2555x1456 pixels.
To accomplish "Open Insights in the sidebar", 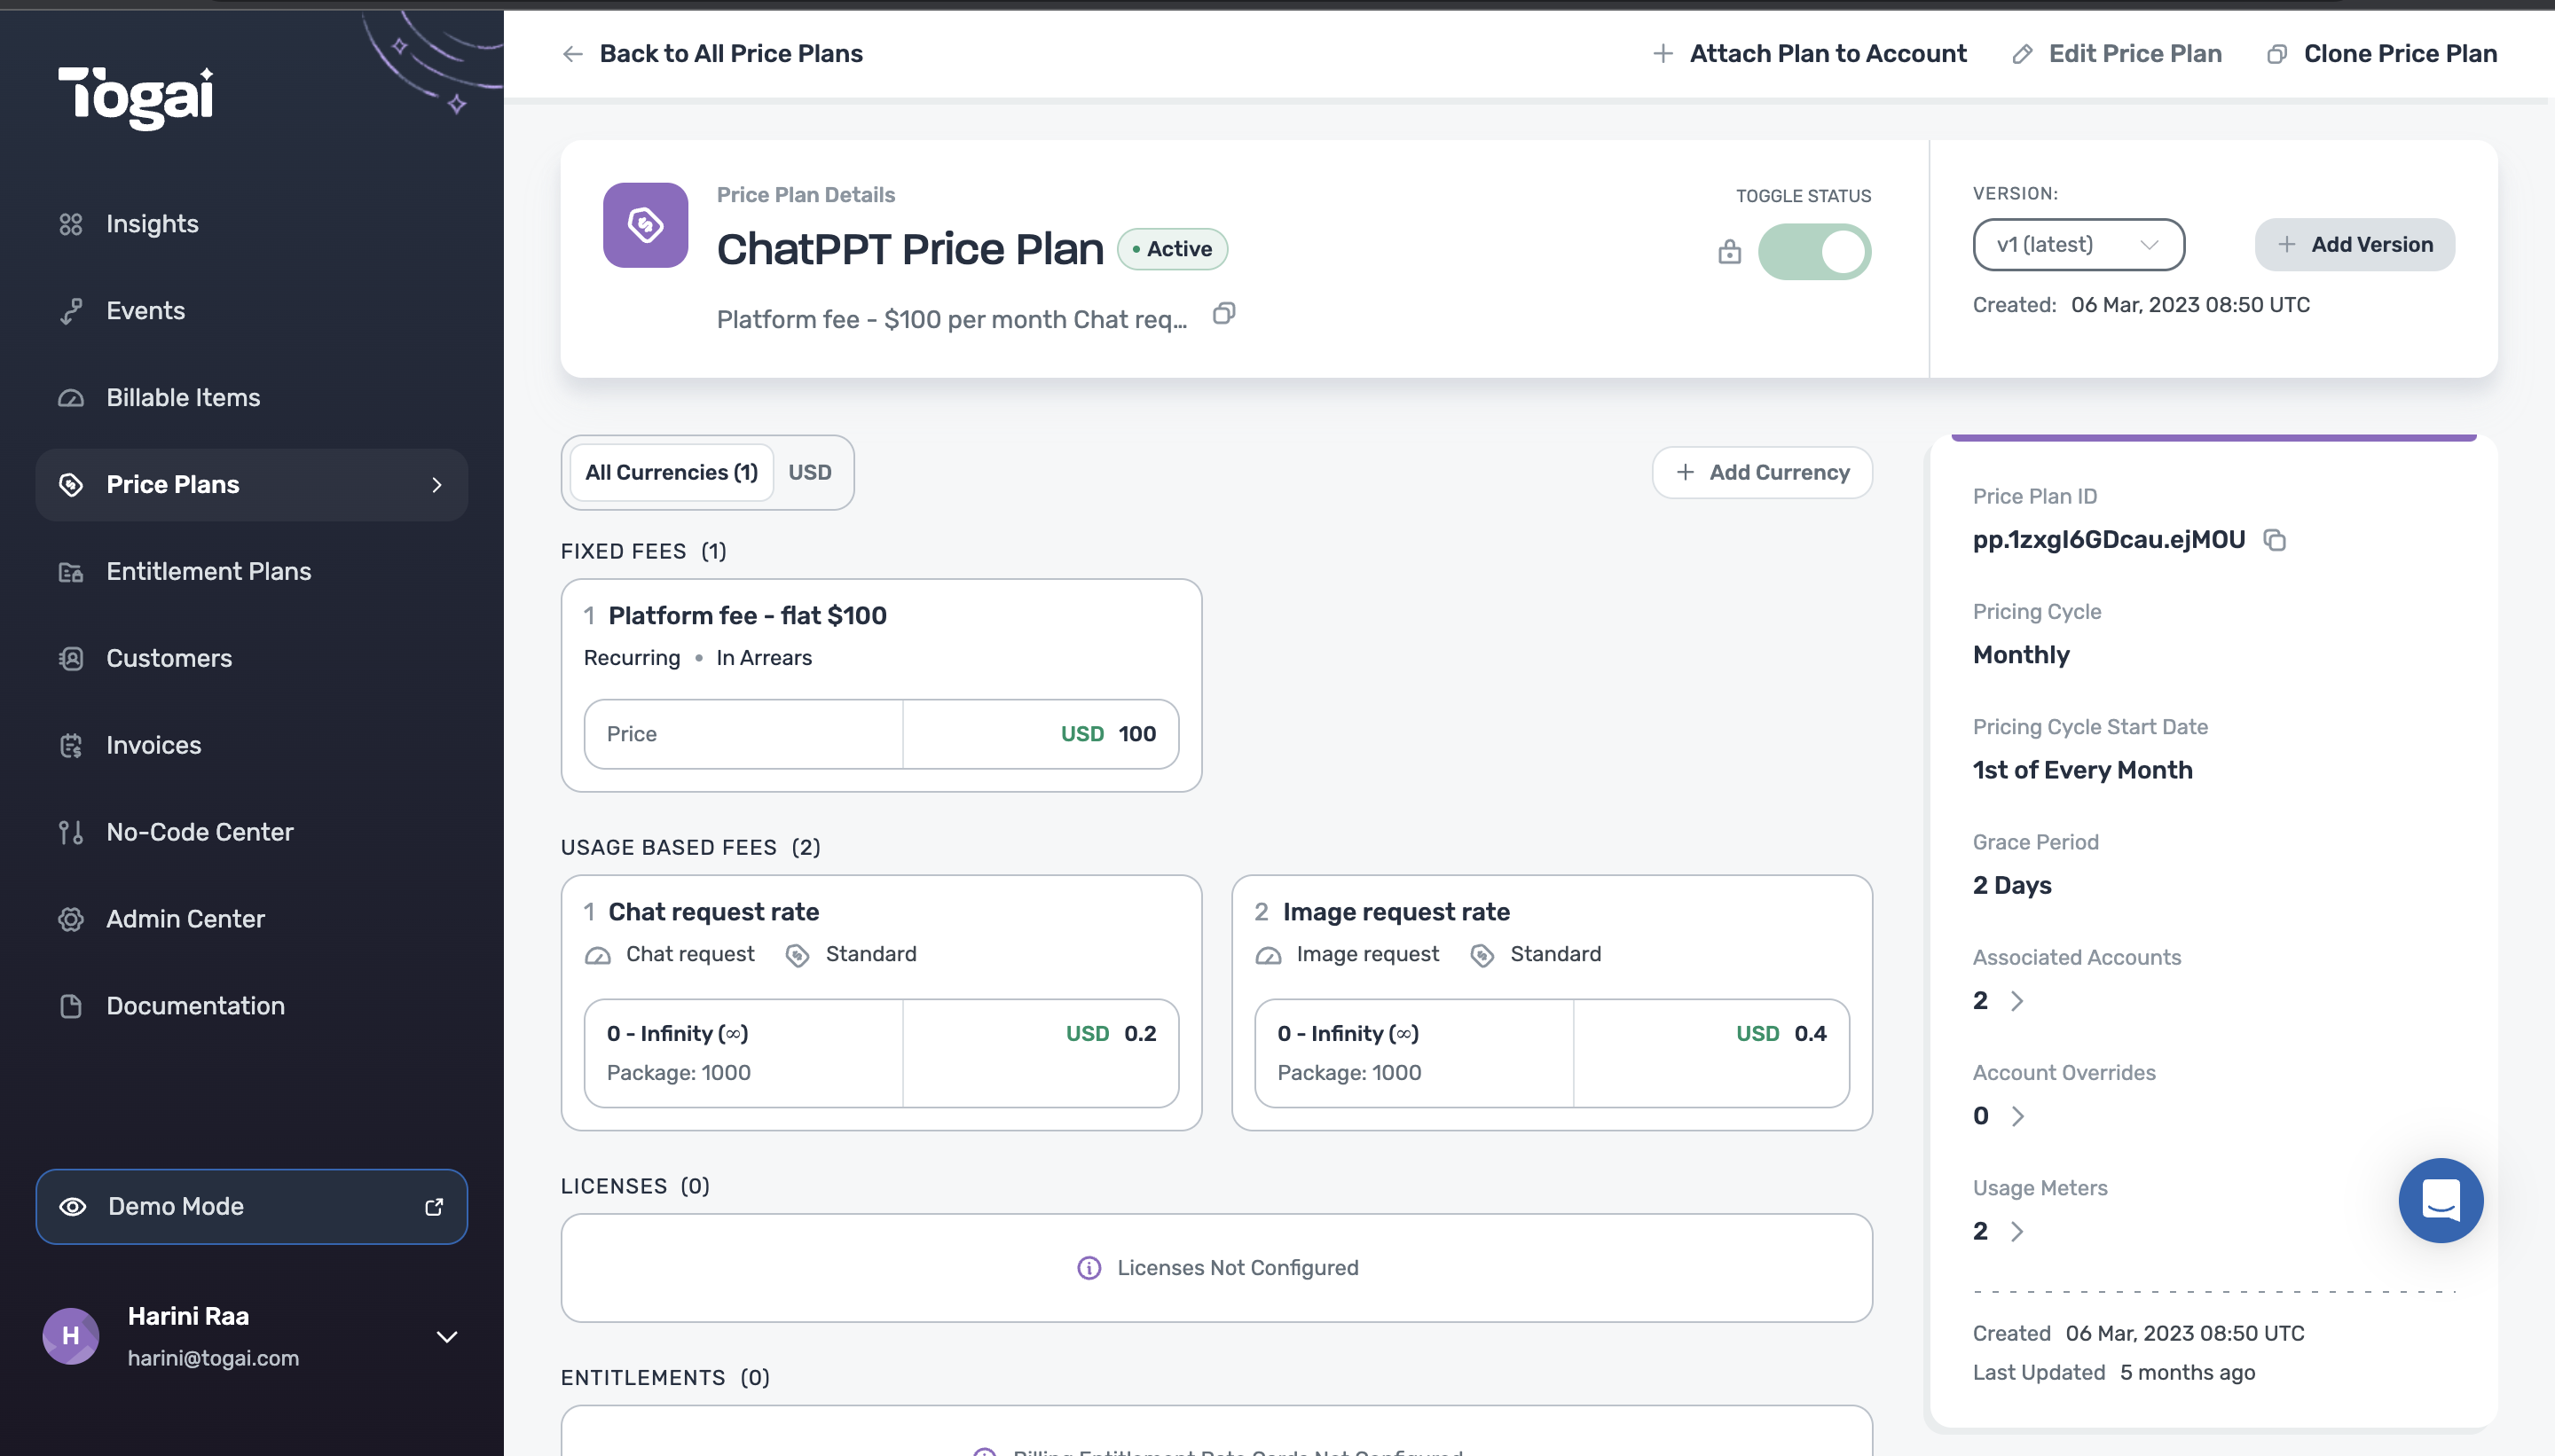I will click(x=251, y=224).
